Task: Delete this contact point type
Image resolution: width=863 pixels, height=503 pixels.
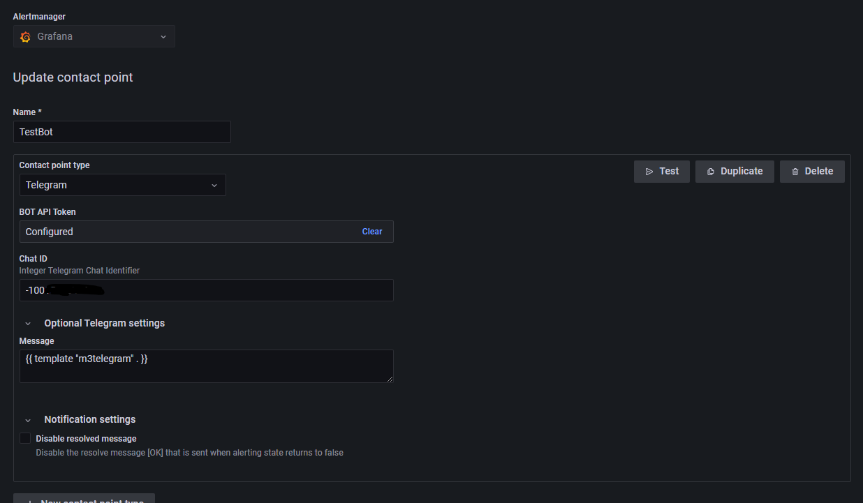Action: pos(812,172)
